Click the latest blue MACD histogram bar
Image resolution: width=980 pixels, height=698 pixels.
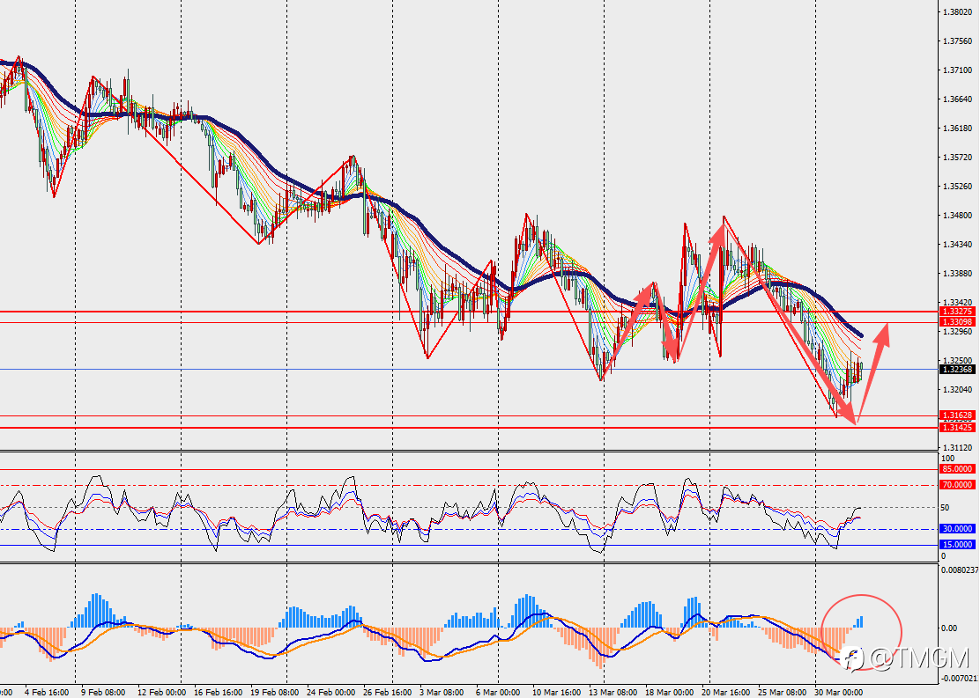click(x=861, y=621)
